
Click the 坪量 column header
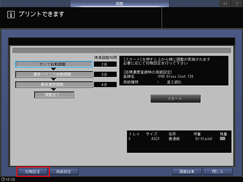tap(197, 134)
